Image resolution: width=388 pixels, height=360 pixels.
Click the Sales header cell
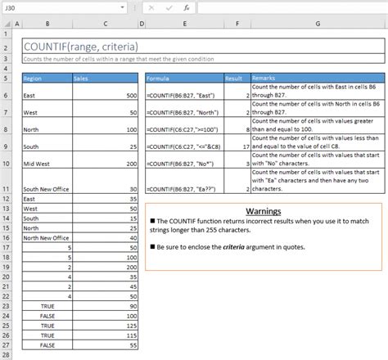106,79
